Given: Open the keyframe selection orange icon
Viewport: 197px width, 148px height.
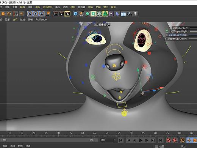Looking at the screenshot, I should coord(183,140).
